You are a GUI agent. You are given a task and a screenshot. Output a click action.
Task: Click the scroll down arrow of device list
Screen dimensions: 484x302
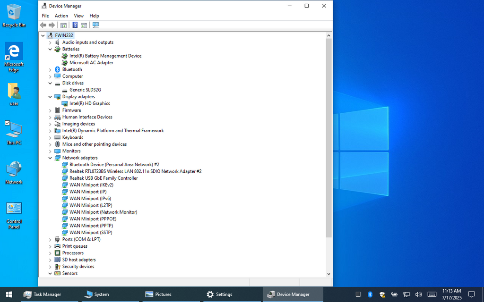pyautogui.click(x=328, y=274)
